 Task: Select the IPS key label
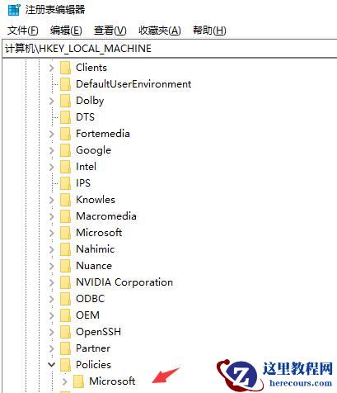83,183
